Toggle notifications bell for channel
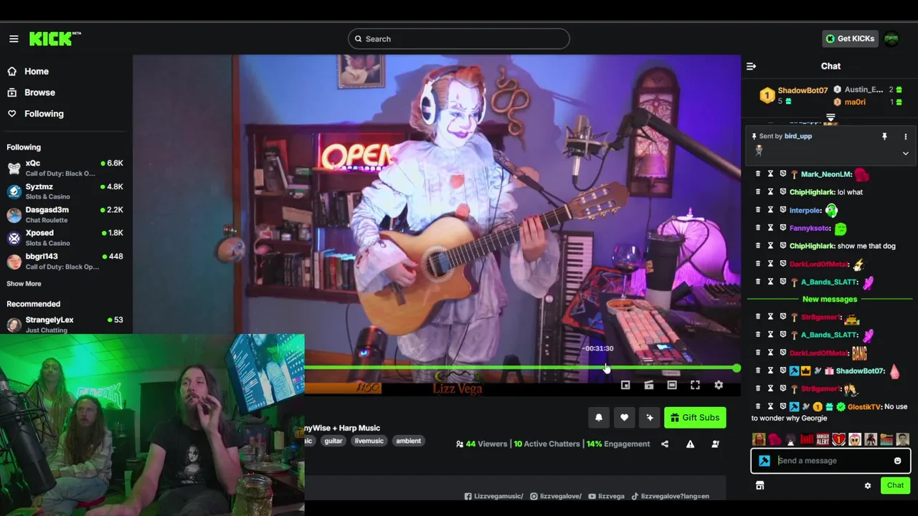 [599, 418]
